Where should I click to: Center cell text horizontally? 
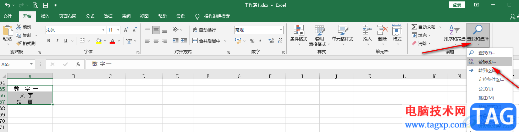156,41
